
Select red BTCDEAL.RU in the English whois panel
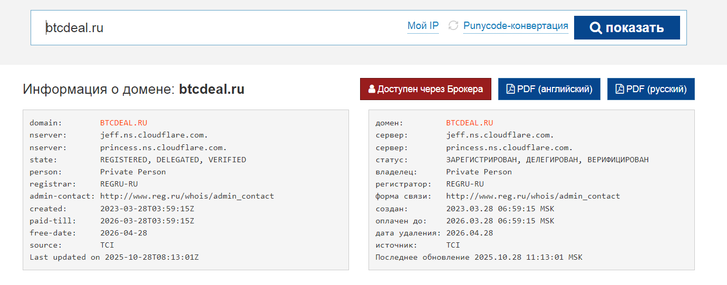124,123
